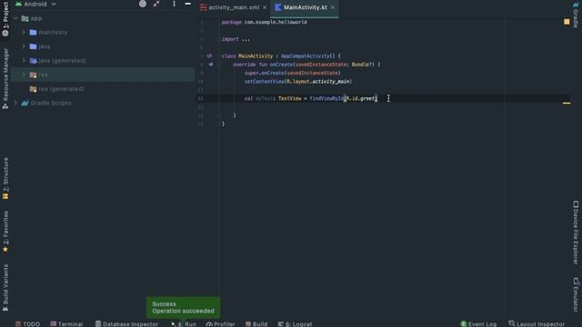Click the Success operation succeeded notification
Screen dimensions: 582x327
(x=184, y=307)
